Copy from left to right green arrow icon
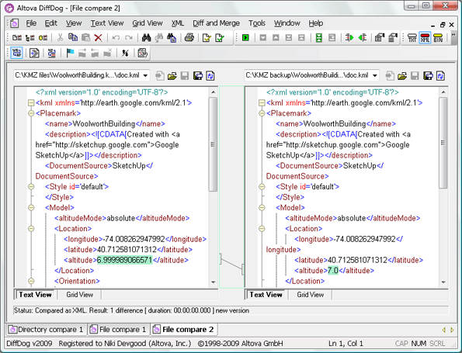This screenshot has height=353, width=462. (x=349, y=38)
